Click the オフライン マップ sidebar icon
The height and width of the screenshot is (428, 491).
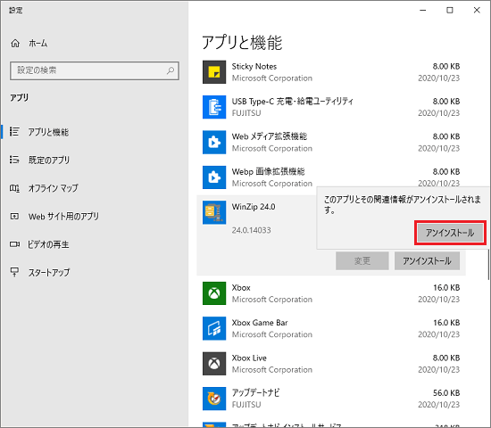(x=14, y=188)
